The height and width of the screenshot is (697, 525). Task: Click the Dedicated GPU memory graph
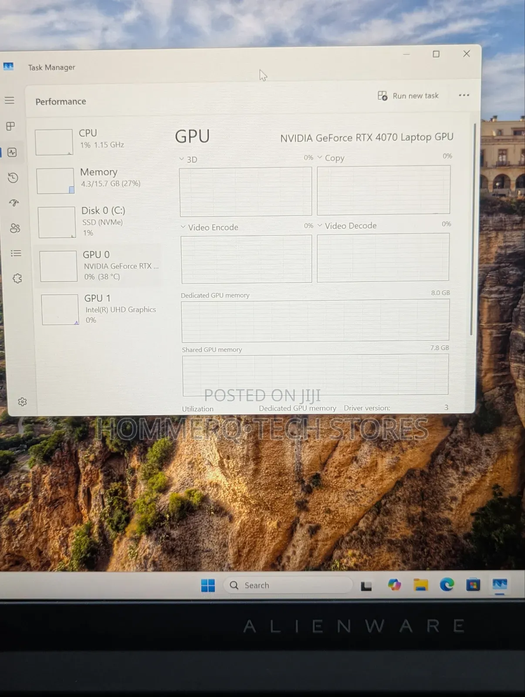pyautogui.click(x=315, y=321)
